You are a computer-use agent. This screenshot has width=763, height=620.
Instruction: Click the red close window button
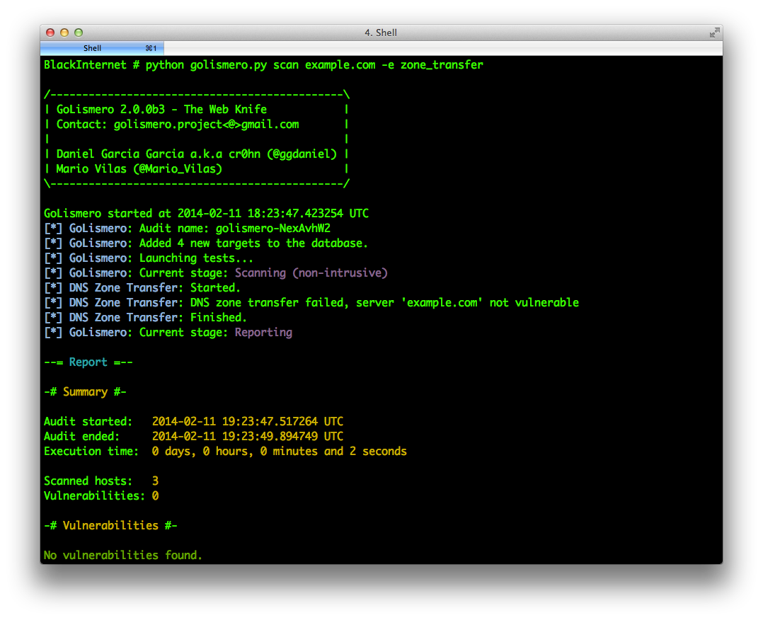(x=50, y=33)
